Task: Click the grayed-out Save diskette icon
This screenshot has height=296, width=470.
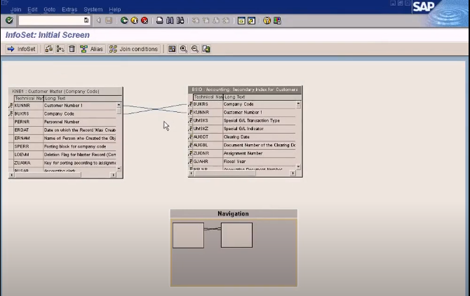Action: tap(109, 20)
